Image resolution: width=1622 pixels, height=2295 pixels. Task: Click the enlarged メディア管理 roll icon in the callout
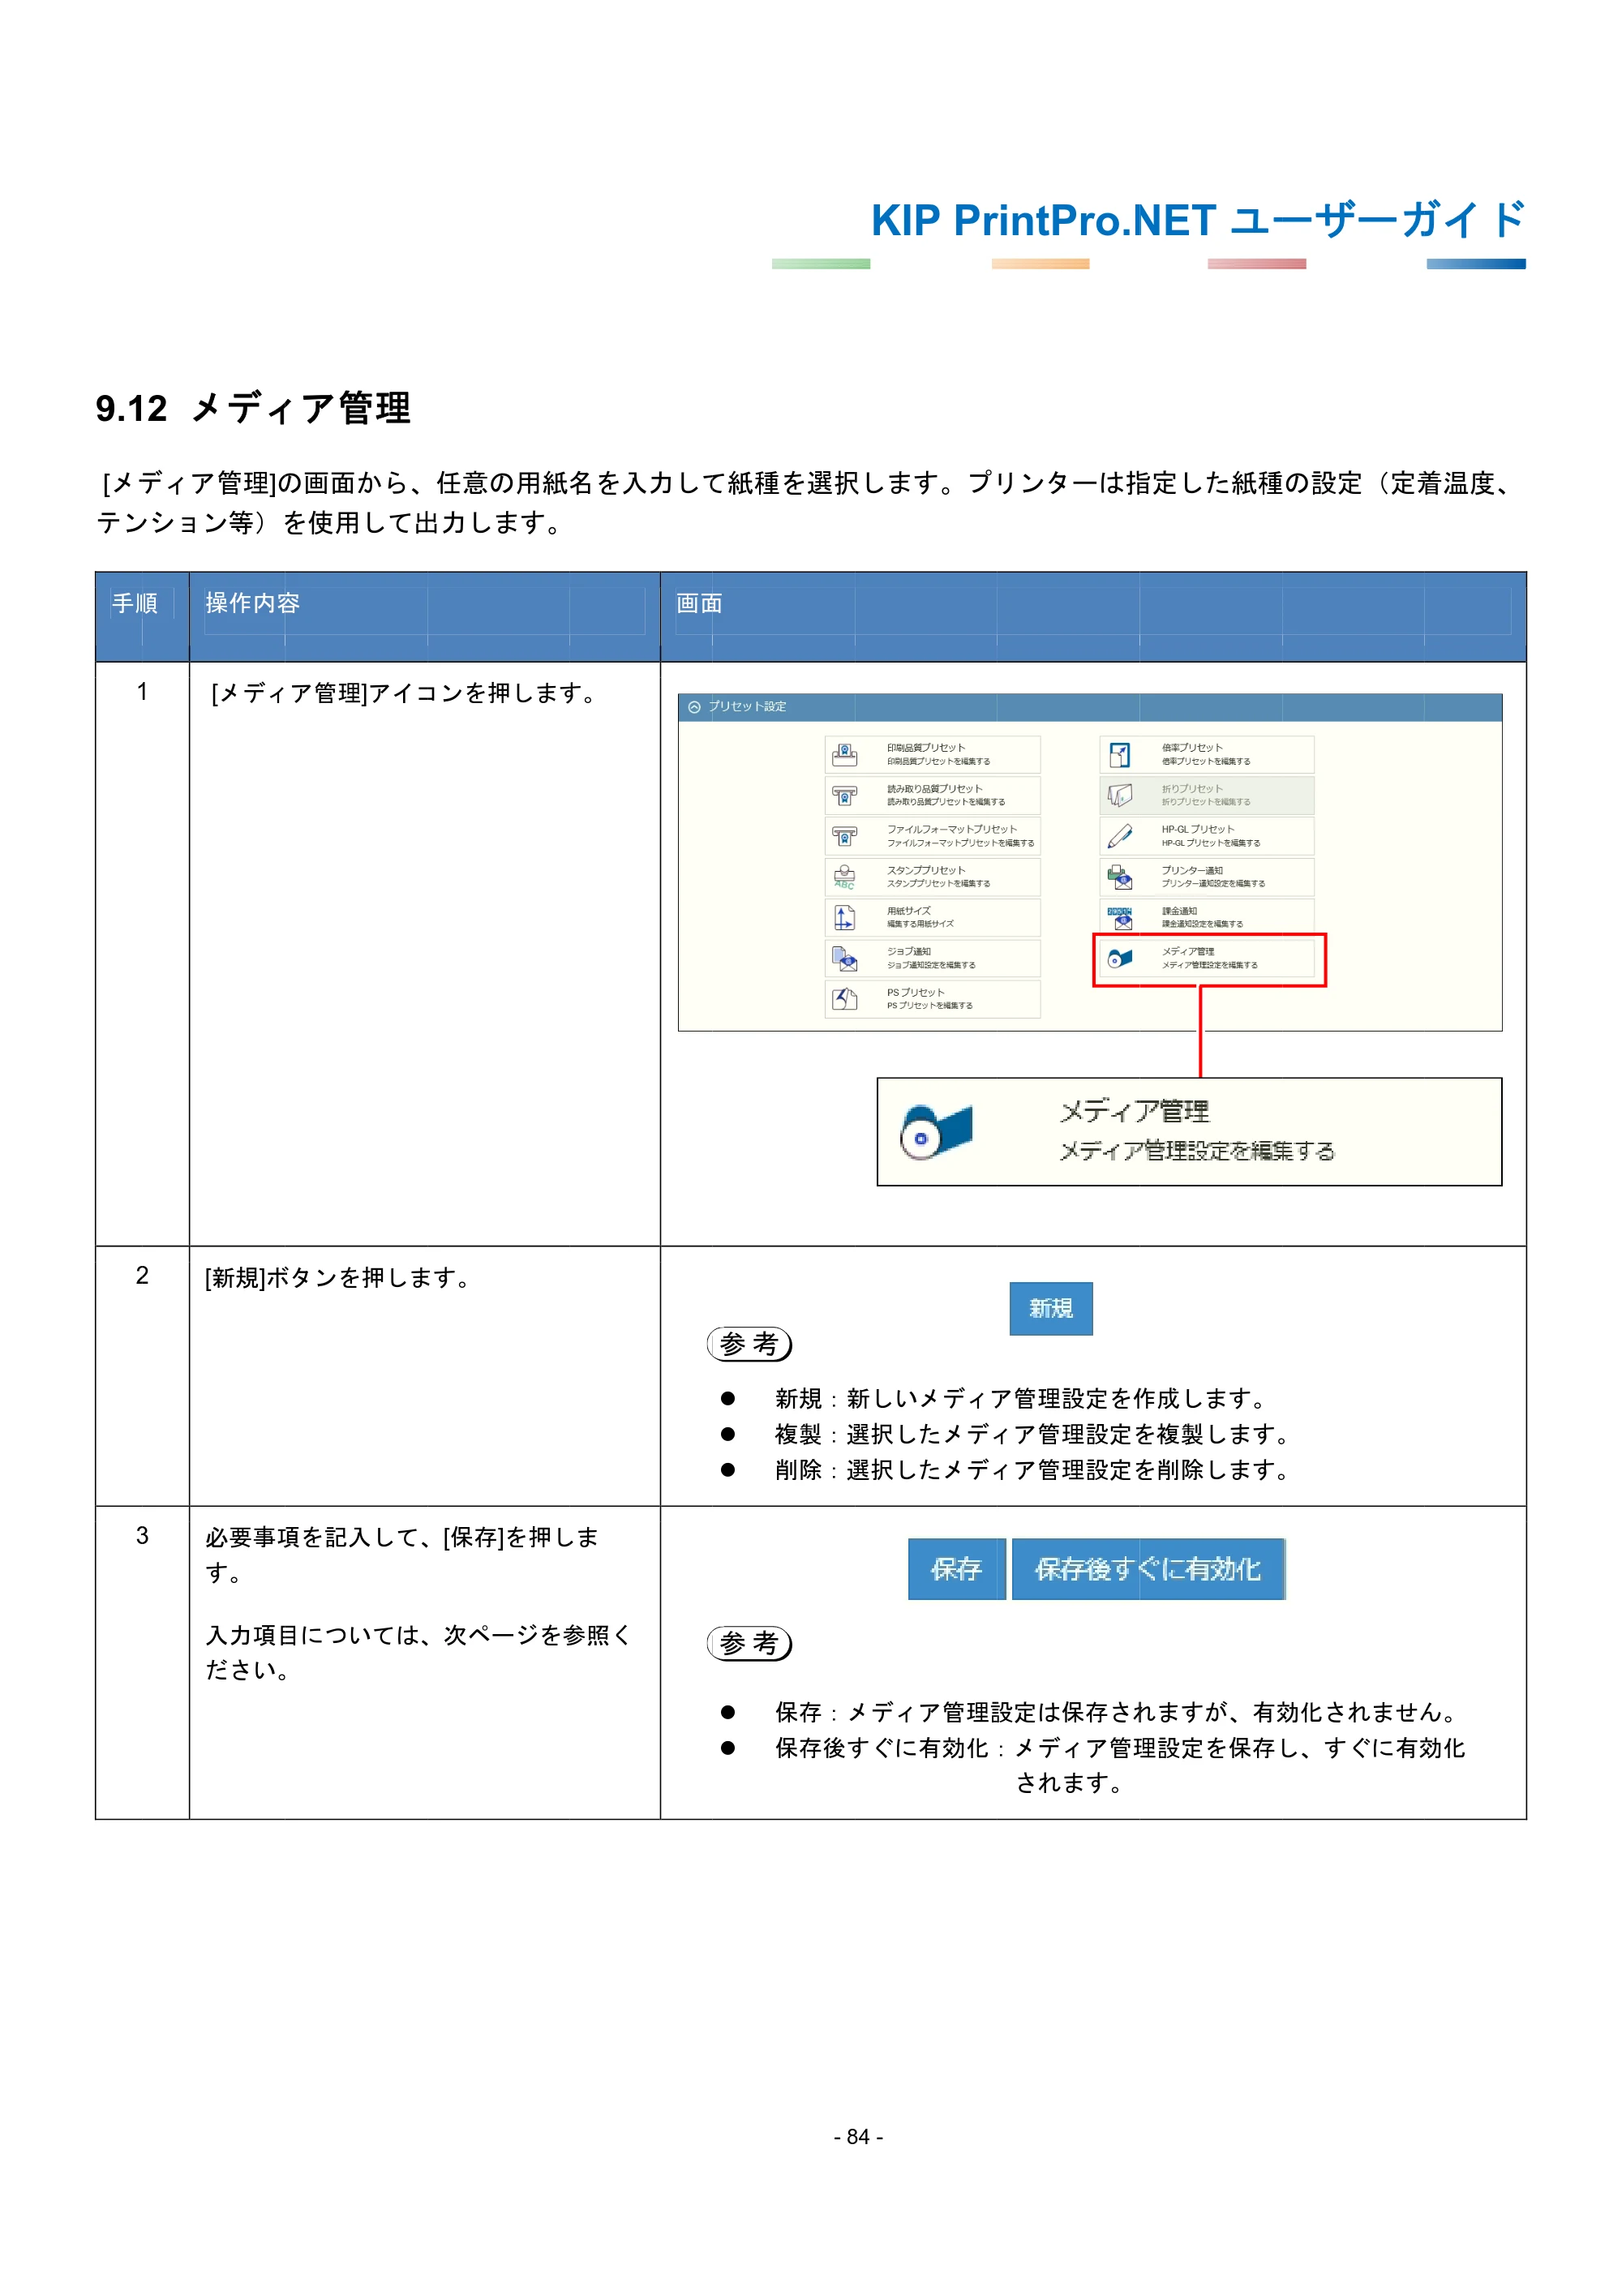(x=935, y=1131)
